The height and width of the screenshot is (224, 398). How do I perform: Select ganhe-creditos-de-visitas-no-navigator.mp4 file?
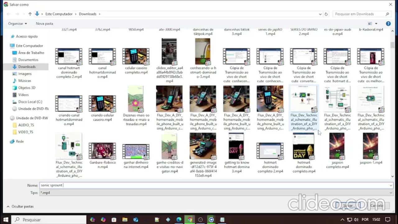pos(169,153)
